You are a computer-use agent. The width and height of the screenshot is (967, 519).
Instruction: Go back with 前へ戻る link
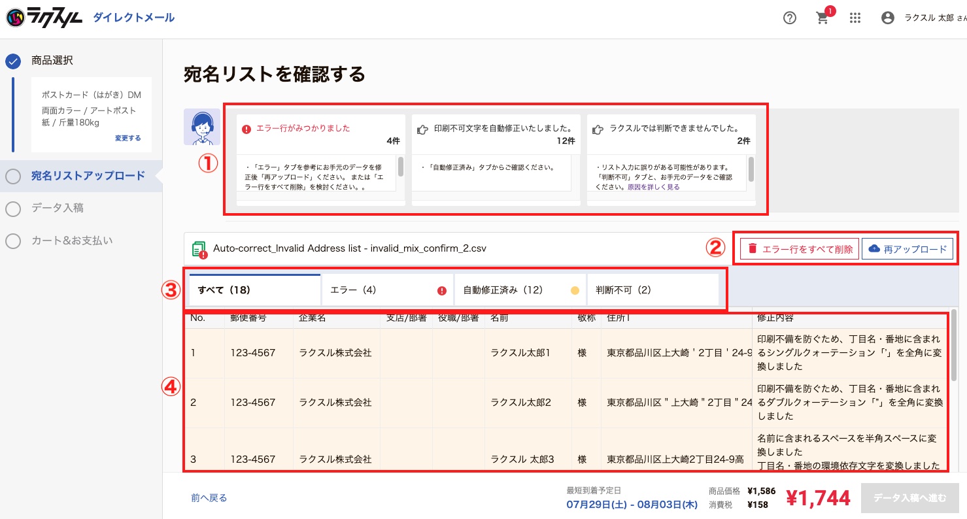point(209,498)
